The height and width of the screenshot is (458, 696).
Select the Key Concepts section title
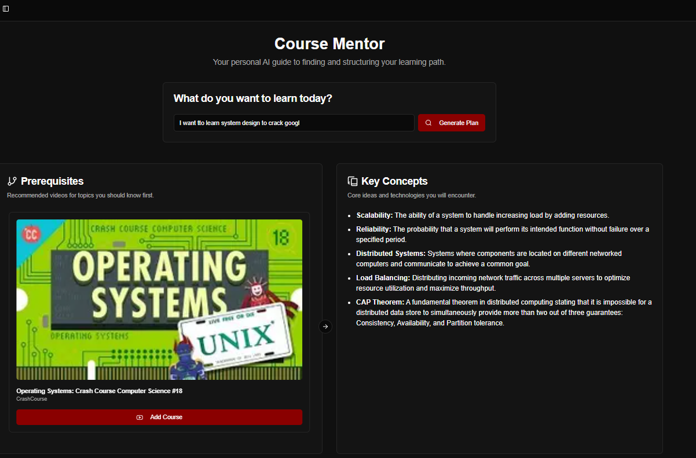[394, 181]
